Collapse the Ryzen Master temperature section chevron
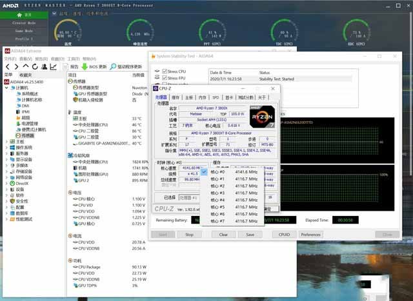This screenshot has width=413, height=301. 54,14
